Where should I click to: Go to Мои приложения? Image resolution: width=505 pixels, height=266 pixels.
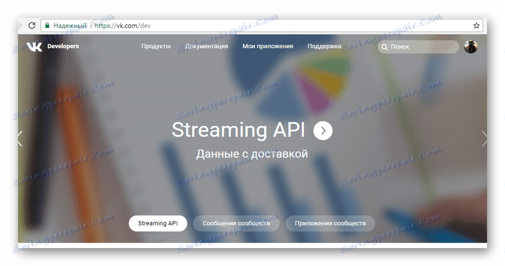pos(268,46)
